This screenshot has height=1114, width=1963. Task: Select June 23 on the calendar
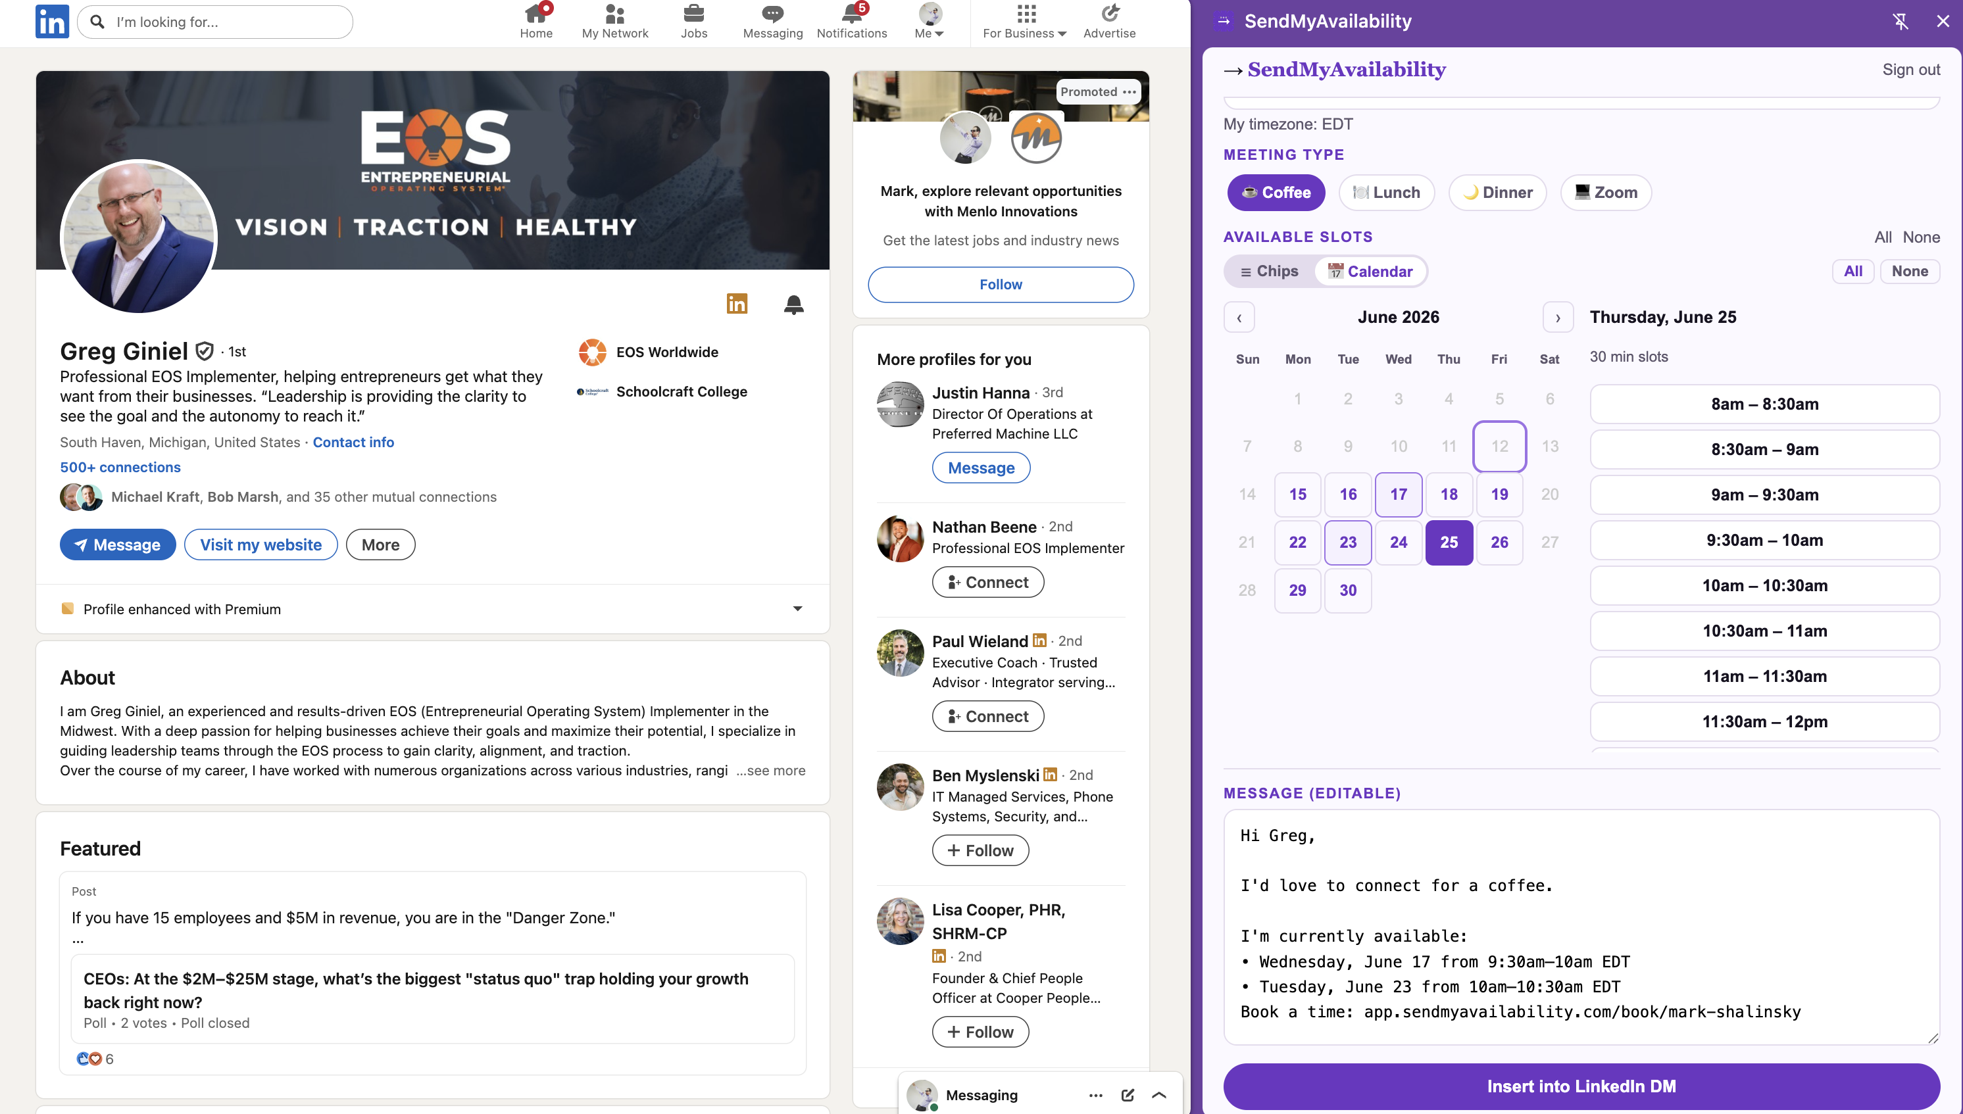1348,543
